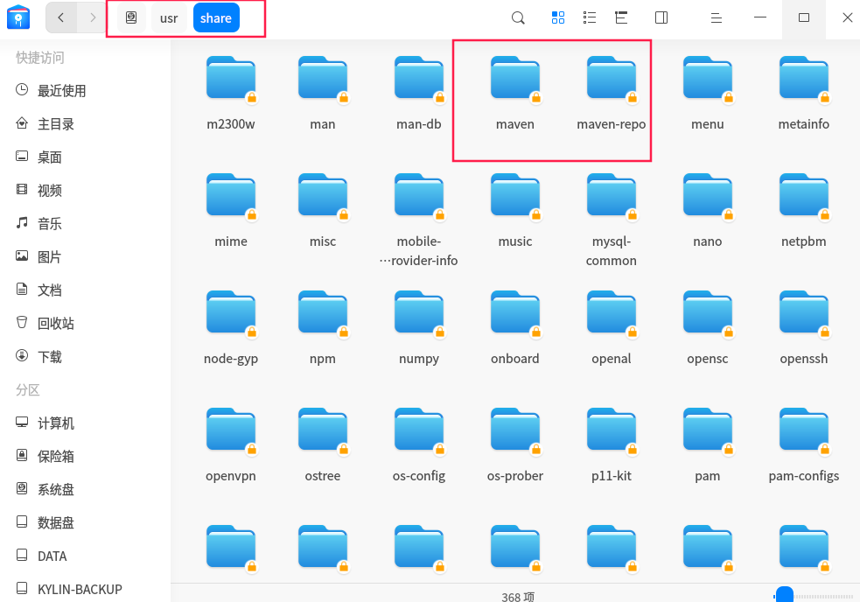The height and width of the screenshot is (602, 860).
Task: Select the os-config folder
Action: (x=418, y=445)
